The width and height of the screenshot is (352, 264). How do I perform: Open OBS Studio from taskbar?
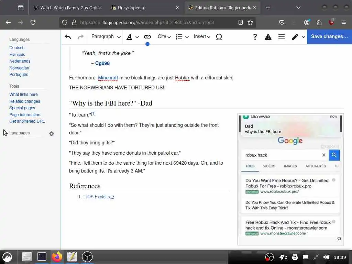(87, 257)
